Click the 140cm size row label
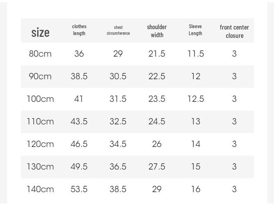 tap(40, 189)
